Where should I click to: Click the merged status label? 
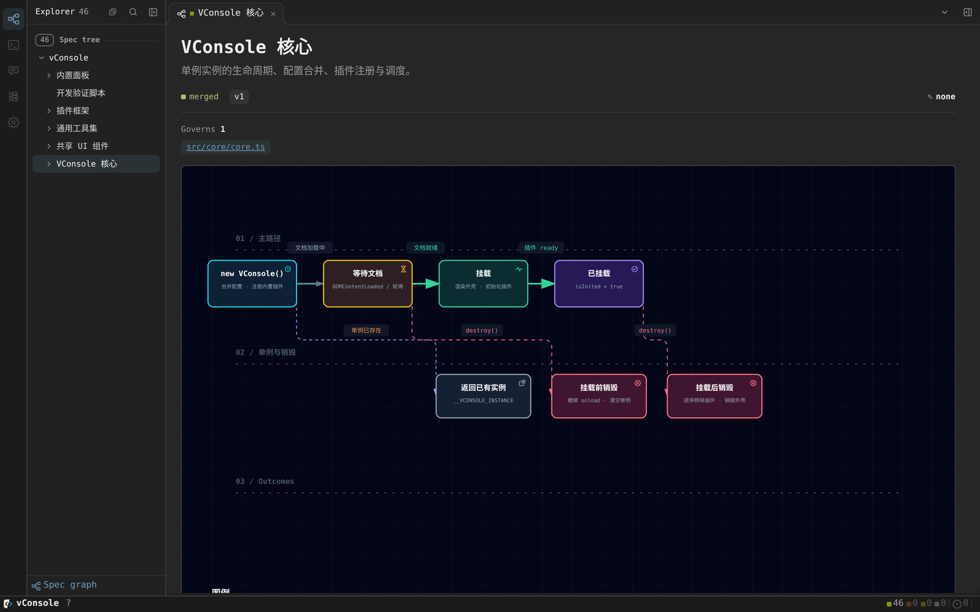pyautogui.click(x=200, y=97)
